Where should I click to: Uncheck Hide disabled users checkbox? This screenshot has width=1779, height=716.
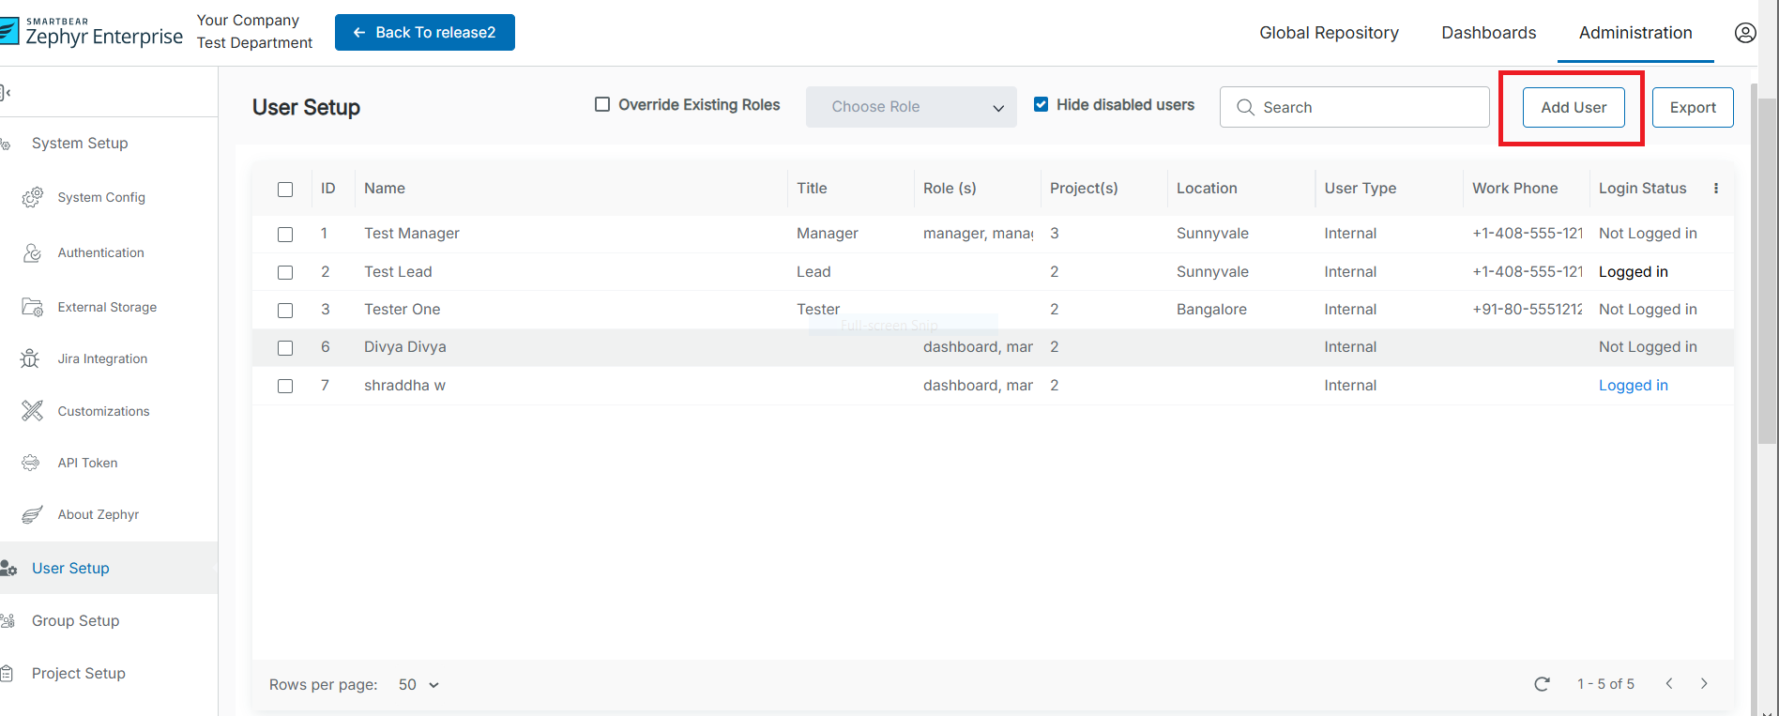(x=1041, y=105)
